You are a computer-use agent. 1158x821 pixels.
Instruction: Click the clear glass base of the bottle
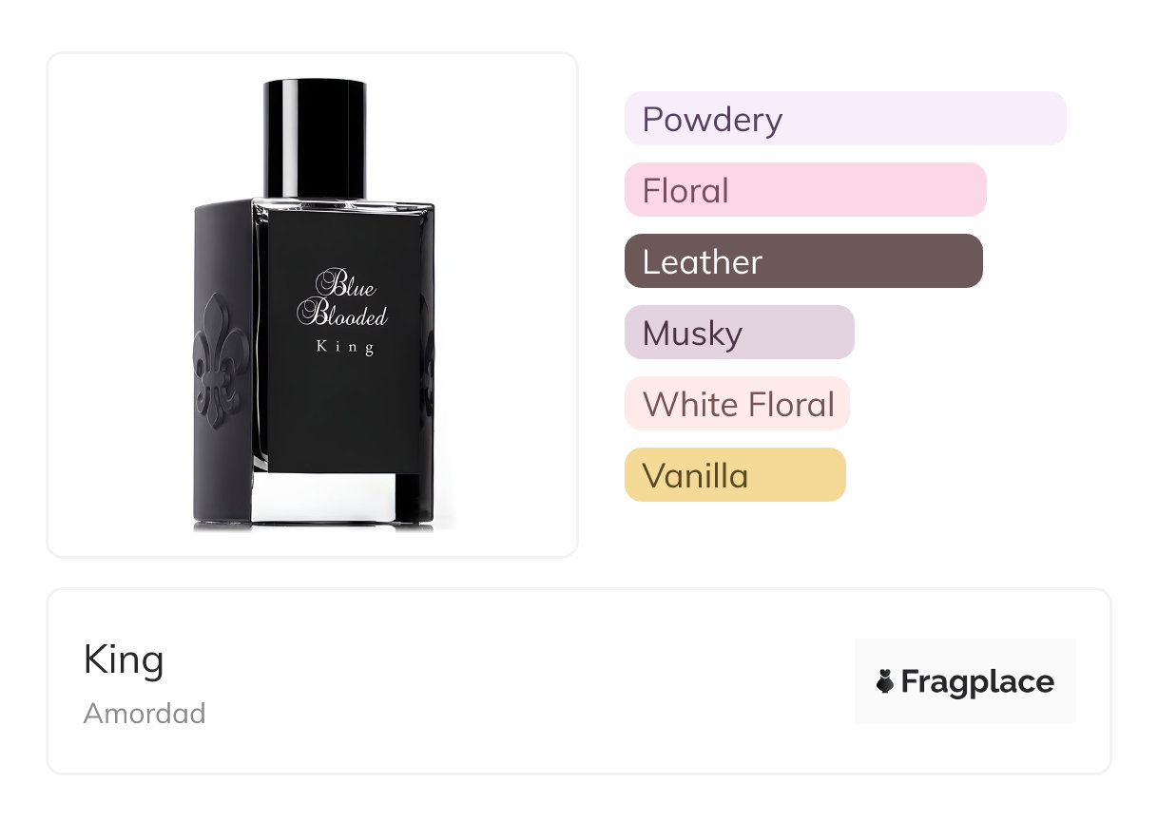327,498
